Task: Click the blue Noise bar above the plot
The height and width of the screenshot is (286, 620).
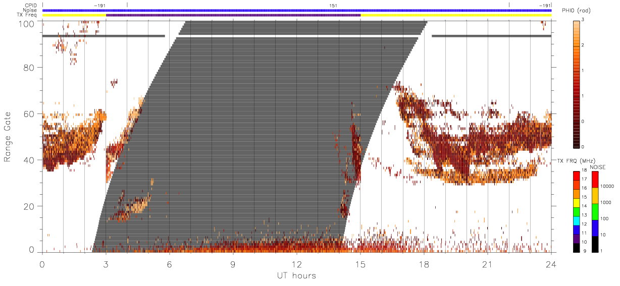Action: [296, 10]
